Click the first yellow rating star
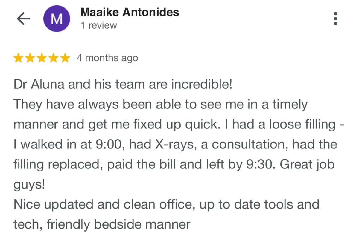The height and width of the screenshot is (239, 359). tap(19, 58)
